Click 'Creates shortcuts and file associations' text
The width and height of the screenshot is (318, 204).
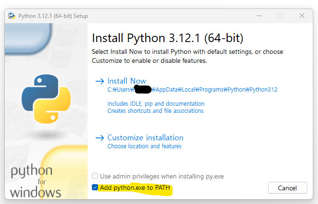(x=155, y=111)
